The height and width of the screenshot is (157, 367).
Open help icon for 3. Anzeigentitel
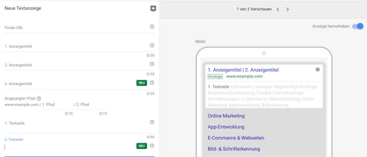point(152,82)
